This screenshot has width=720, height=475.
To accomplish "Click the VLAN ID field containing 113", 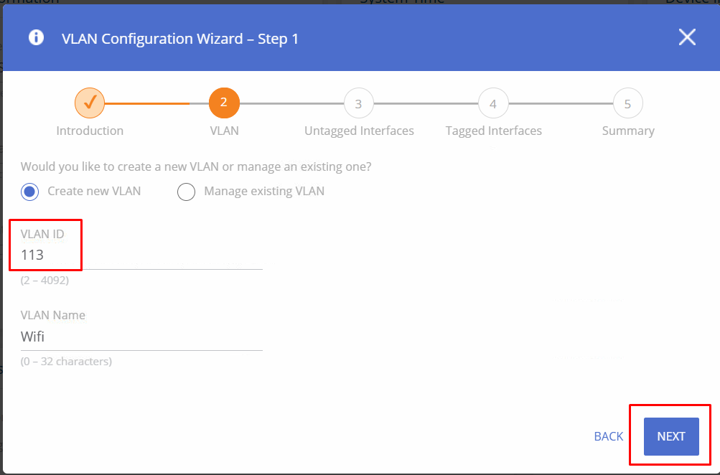I will 141,255.
